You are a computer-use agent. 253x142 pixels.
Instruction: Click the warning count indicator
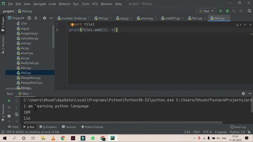tap(239, 25)
